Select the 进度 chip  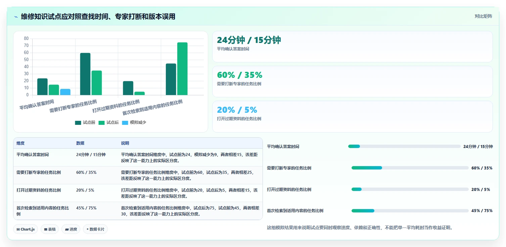(x=71, y=229)
